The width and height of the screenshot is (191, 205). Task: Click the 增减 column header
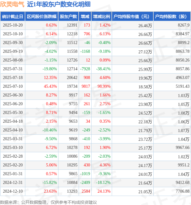click(85, 17)
